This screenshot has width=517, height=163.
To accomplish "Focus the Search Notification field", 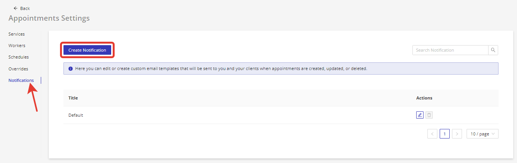I will (450, 50).
